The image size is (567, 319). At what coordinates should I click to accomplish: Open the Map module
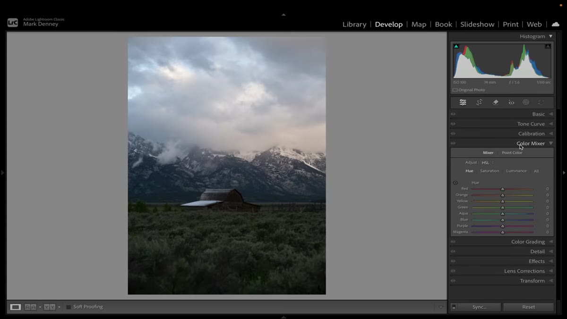tap(419, 25)
